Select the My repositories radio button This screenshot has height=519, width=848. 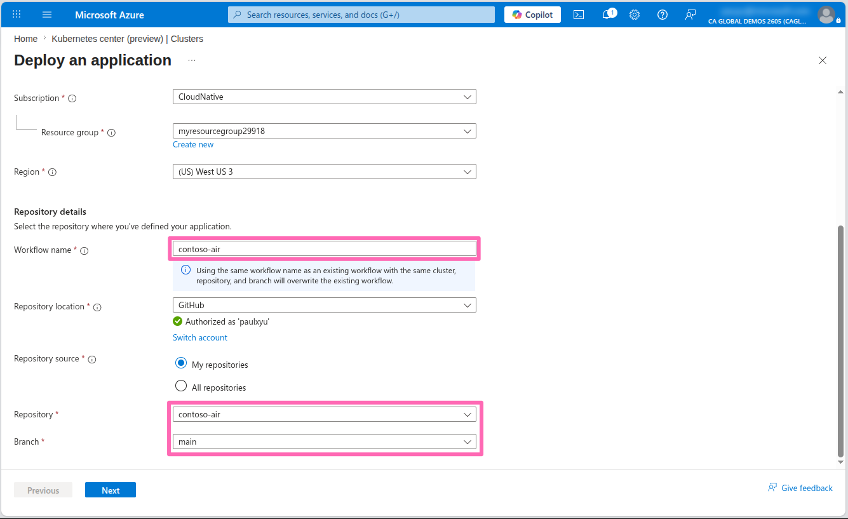pyautogui.click(x=181, y=363)
